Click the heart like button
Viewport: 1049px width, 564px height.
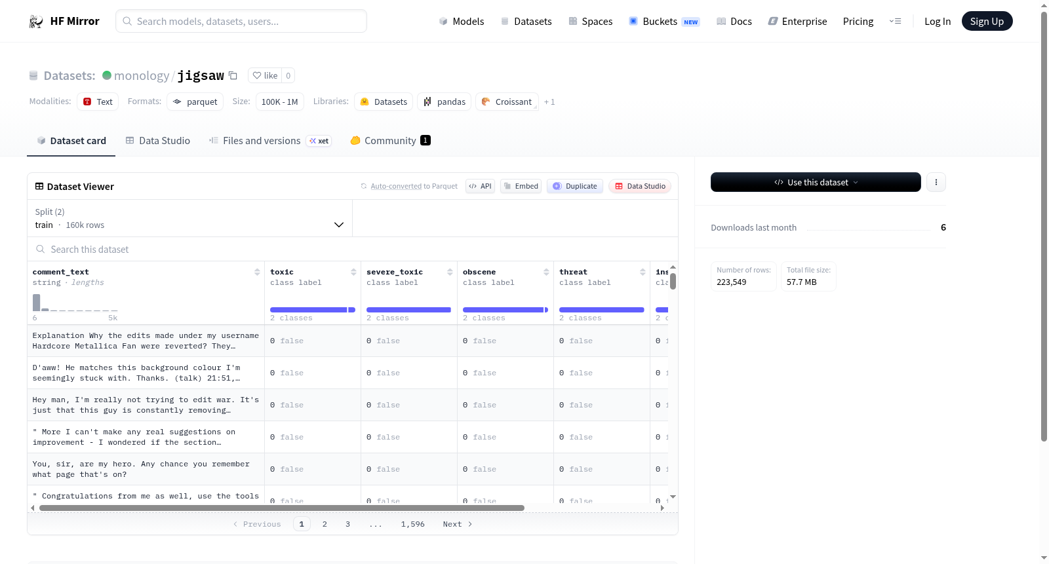[265, 75]
